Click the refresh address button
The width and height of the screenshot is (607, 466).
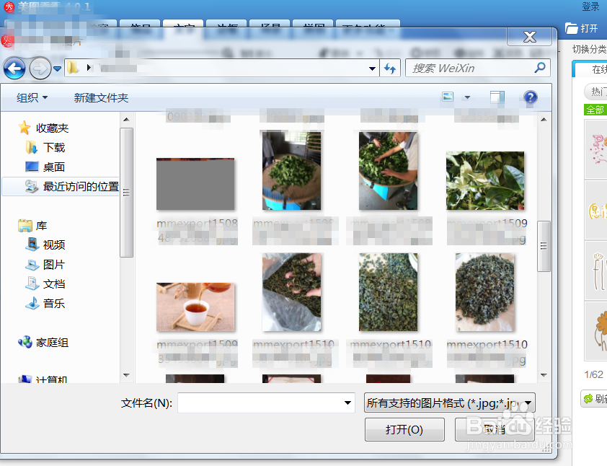tap(390, 69)
